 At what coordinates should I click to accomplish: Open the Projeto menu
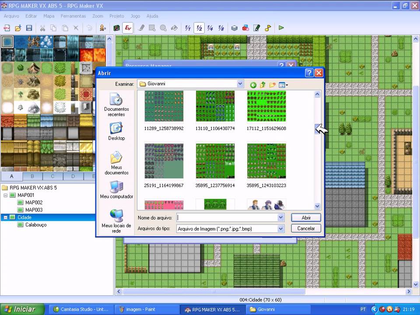click(117, 16)
